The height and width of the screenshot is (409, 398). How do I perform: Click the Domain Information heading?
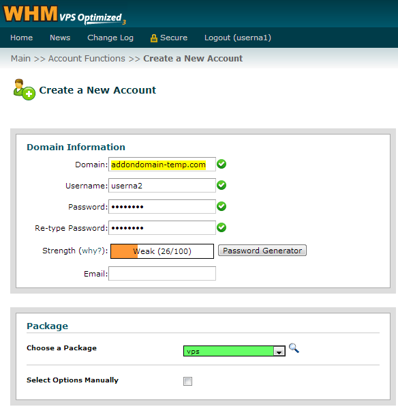pyautogui.click(x=76, y=147)
